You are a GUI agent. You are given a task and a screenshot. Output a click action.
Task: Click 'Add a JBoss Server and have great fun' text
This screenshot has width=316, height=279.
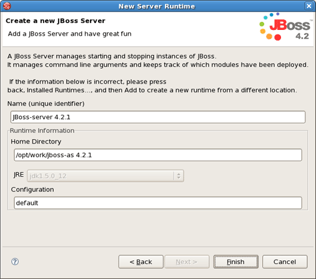pos(70,34)
